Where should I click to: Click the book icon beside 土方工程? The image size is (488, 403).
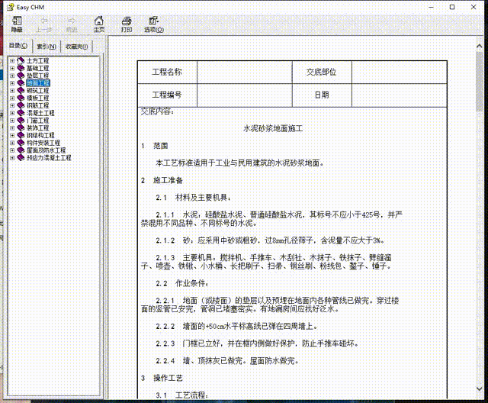(21, 60)
